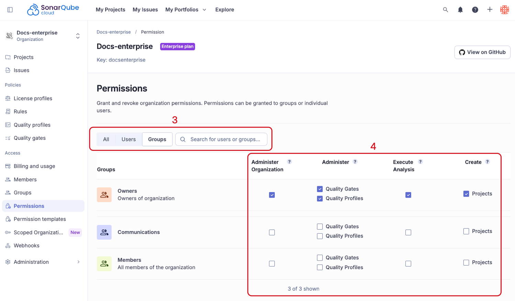
Task: Open License profiles in the sidebar
Action: click(43, 98)
